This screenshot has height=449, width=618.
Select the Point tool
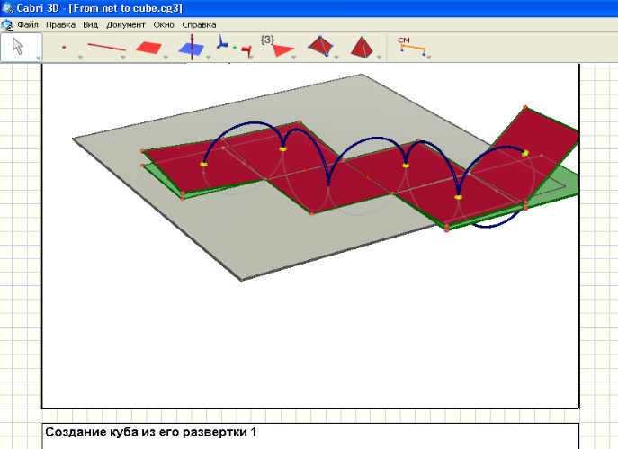[64, 47]
